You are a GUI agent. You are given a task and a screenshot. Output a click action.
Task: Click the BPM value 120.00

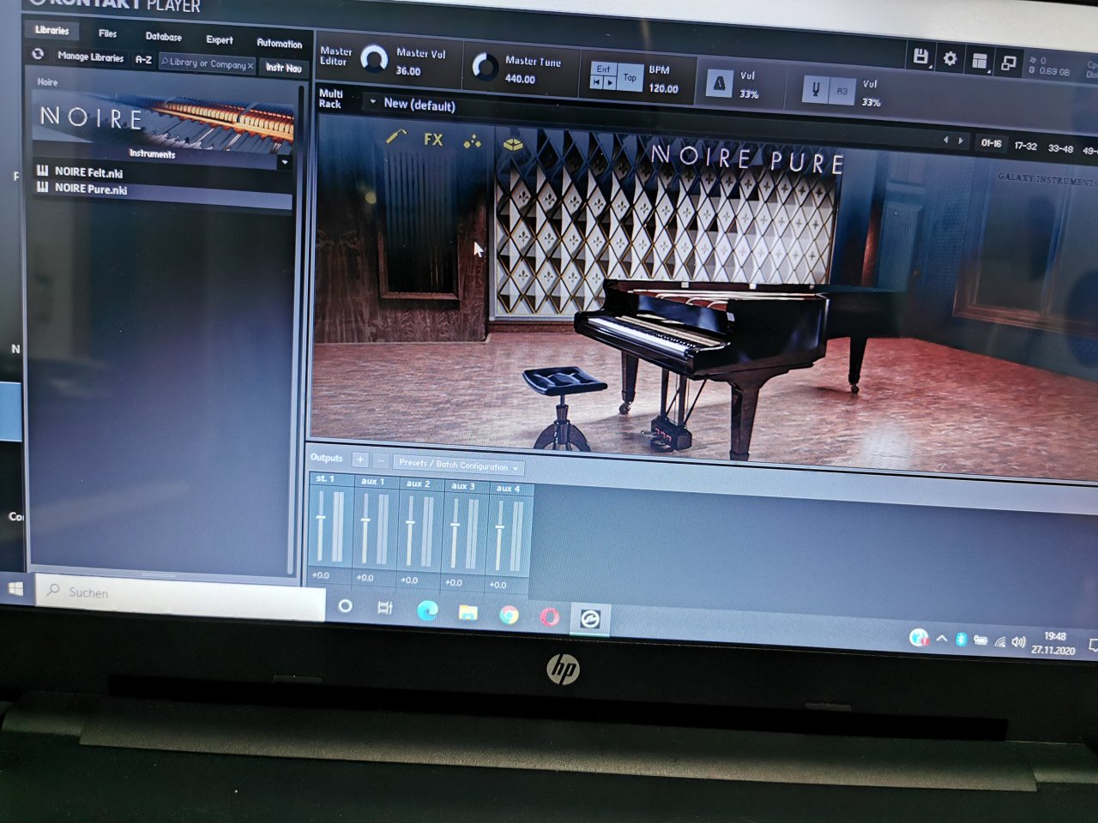point(663,88)
